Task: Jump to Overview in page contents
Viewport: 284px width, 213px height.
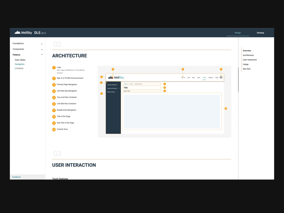Action: tap(247, 51)
